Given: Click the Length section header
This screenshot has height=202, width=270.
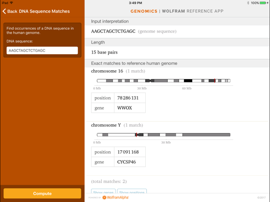Looking at the screenshot, I should click(177, 42).
